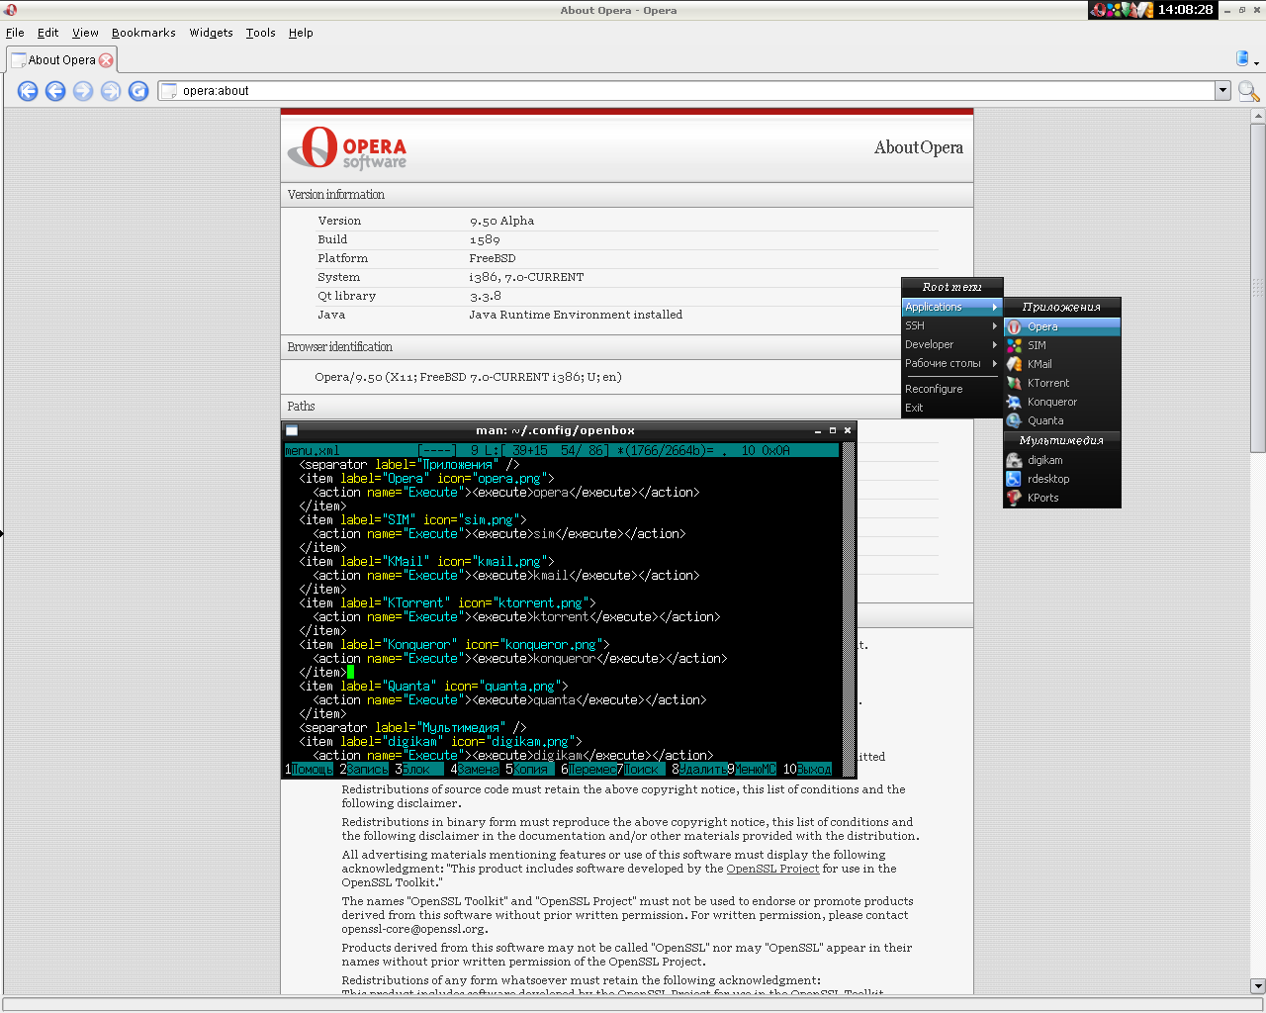This screenshot has height=1013, width=1266.
Task: Click 5Копия copy key in the terminal editor
Action: point(531,770)
